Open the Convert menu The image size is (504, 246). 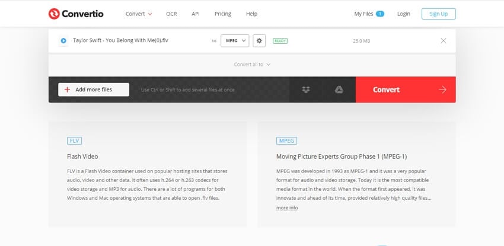139,14
